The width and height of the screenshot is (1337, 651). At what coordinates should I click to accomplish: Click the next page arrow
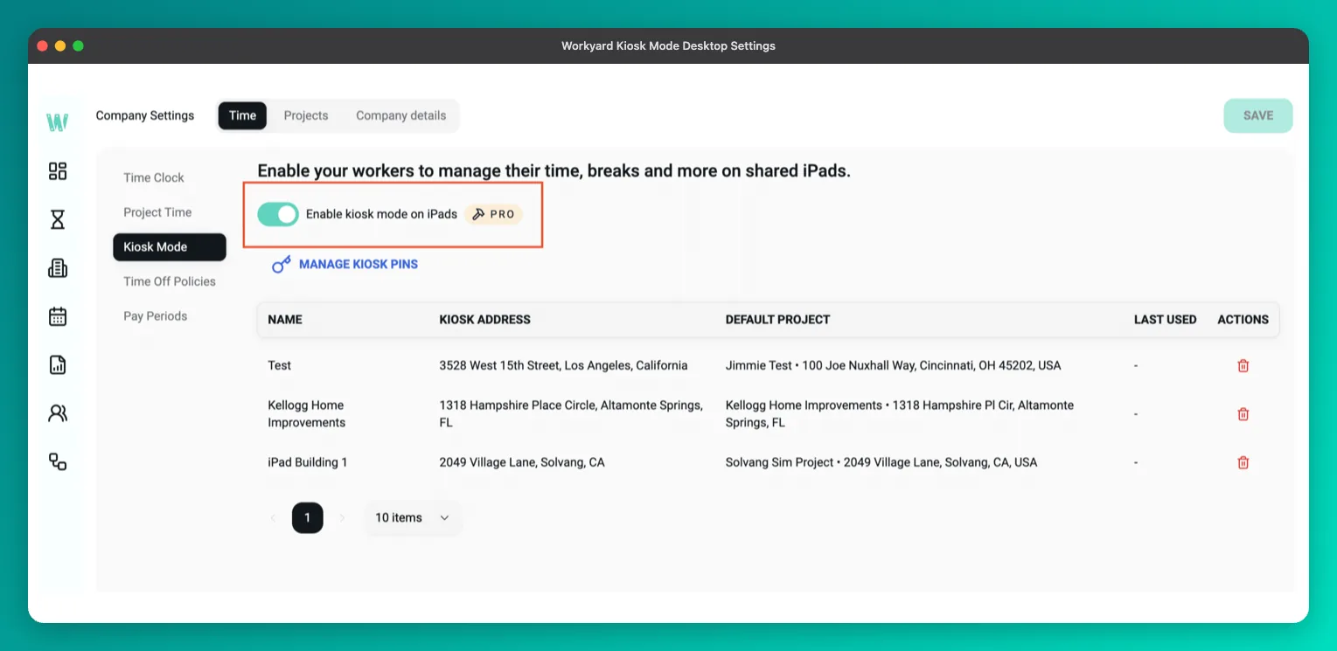click(342, 517)
